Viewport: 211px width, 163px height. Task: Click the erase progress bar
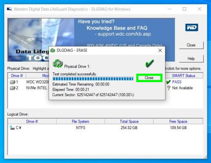(93, 79)
